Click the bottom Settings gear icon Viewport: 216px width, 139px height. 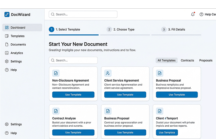click(x=7, y=124)
